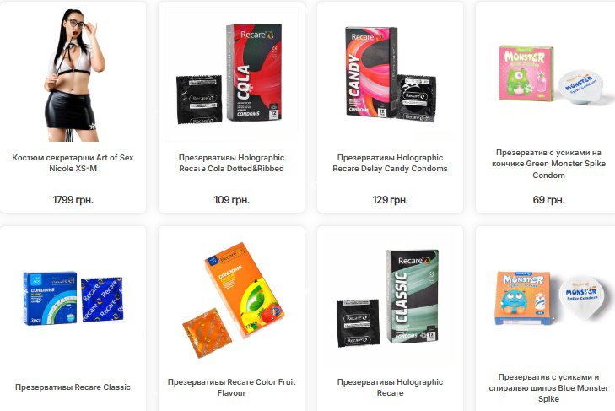Open the Recare Delay Candy Condoms title link
The height and width of the screenshot is (411, 615).
tap(390, 163)
